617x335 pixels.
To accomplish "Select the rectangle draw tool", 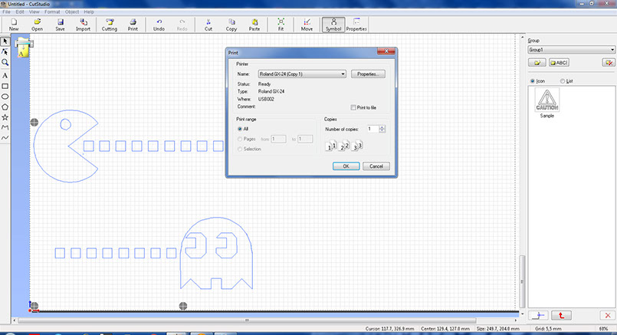I will 5,86.
